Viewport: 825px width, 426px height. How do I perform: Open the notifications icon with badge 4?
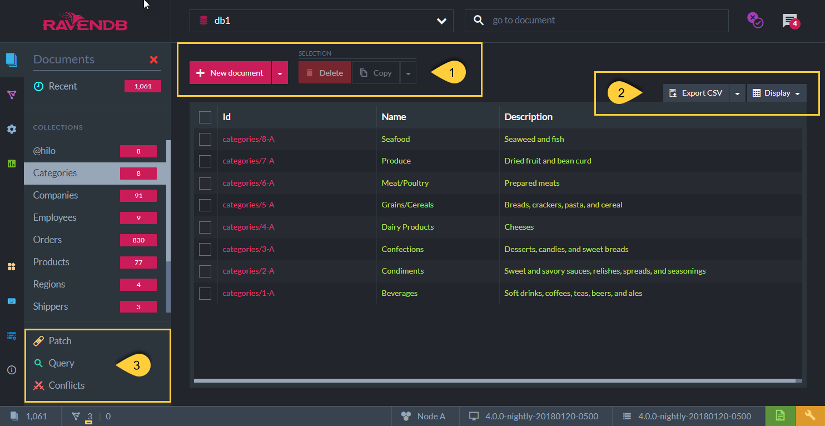(790, 21)
